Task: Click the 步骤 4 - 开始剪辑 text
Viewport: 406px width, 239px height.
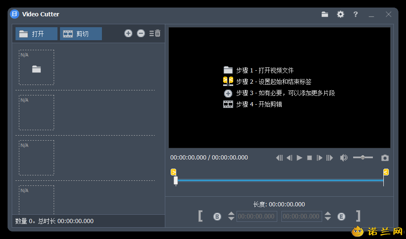Action: [x=259, y=104]
